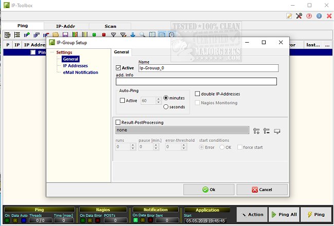This screenshot has width=334, height=226.
Task: Click the collapse group tree icon
Action: pos(17,35)
